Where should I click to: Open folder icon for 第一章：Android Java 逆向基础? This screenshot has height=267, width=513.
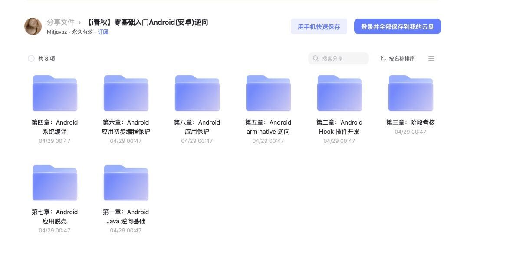(x=126, y=182)
